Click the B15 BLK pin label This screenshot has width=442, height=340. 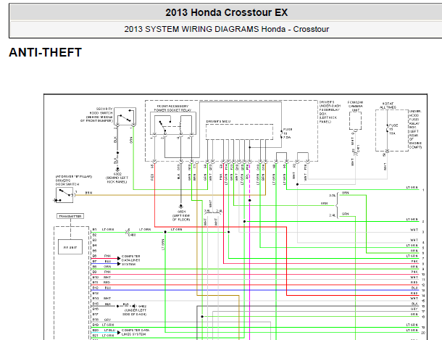coord(102,304)
